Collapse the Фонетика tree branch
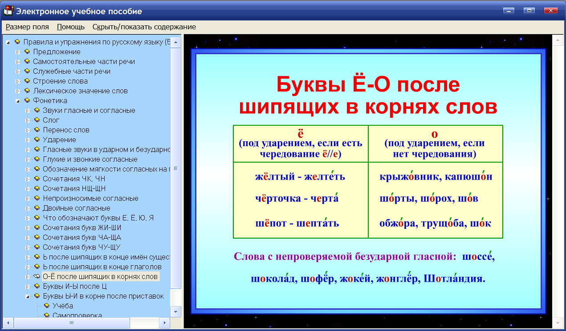Viewport: 566px width, 331px height. [x=17, y=100]
